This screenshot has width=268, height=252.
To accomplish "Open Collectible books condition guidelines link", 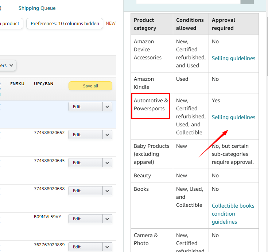I will coord(233,214).
